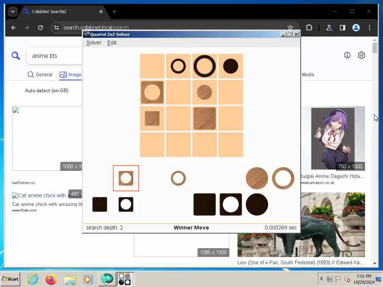Click large light solid square on the board
Image resolution: width=383 pixels, height=287 pixels.
(205, 118)
